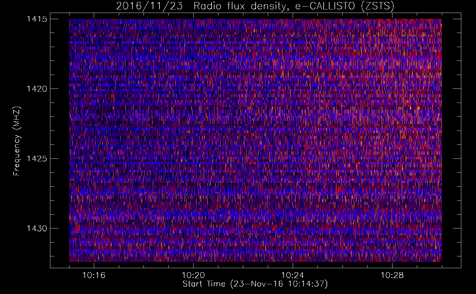The width and height of the screenshot is (476, 294).
Task: Click the '10:16' time axis label
Action: pyautogui.click(x=94, y=275)
